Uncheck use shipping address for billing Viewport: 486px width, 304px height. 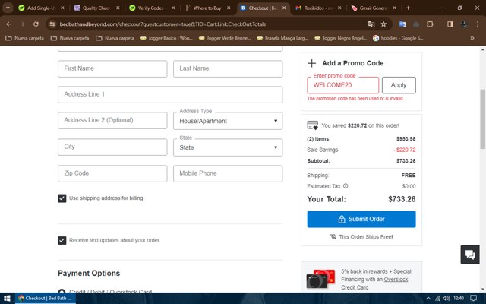point(62,198)
